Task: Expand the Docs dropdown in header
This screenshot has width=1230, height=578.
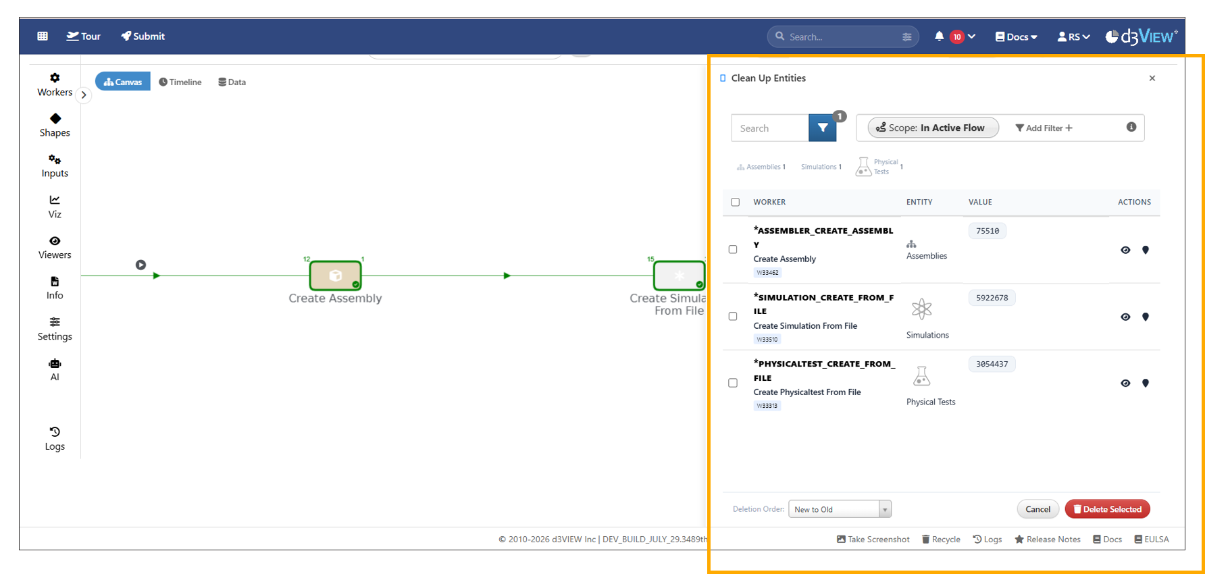Action: pyautogui.click(x=1016, y=36)
